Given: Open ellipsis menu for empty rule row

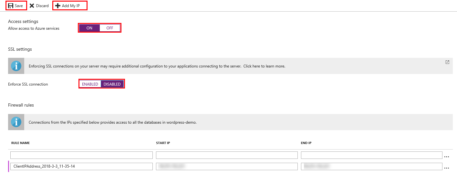Looking at the screenshot, I should 447,157.
